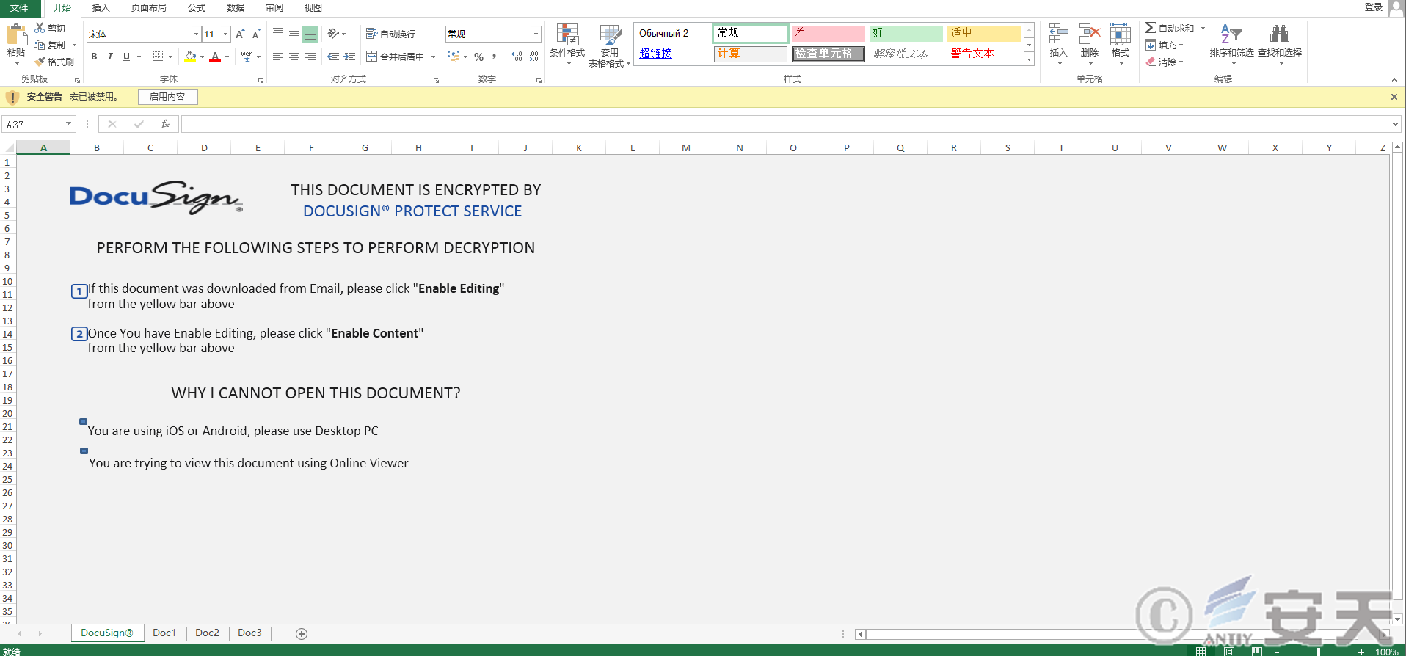Click the red font color A
Viewport: 1406px width, 656px height.
[x=215, y=57]
